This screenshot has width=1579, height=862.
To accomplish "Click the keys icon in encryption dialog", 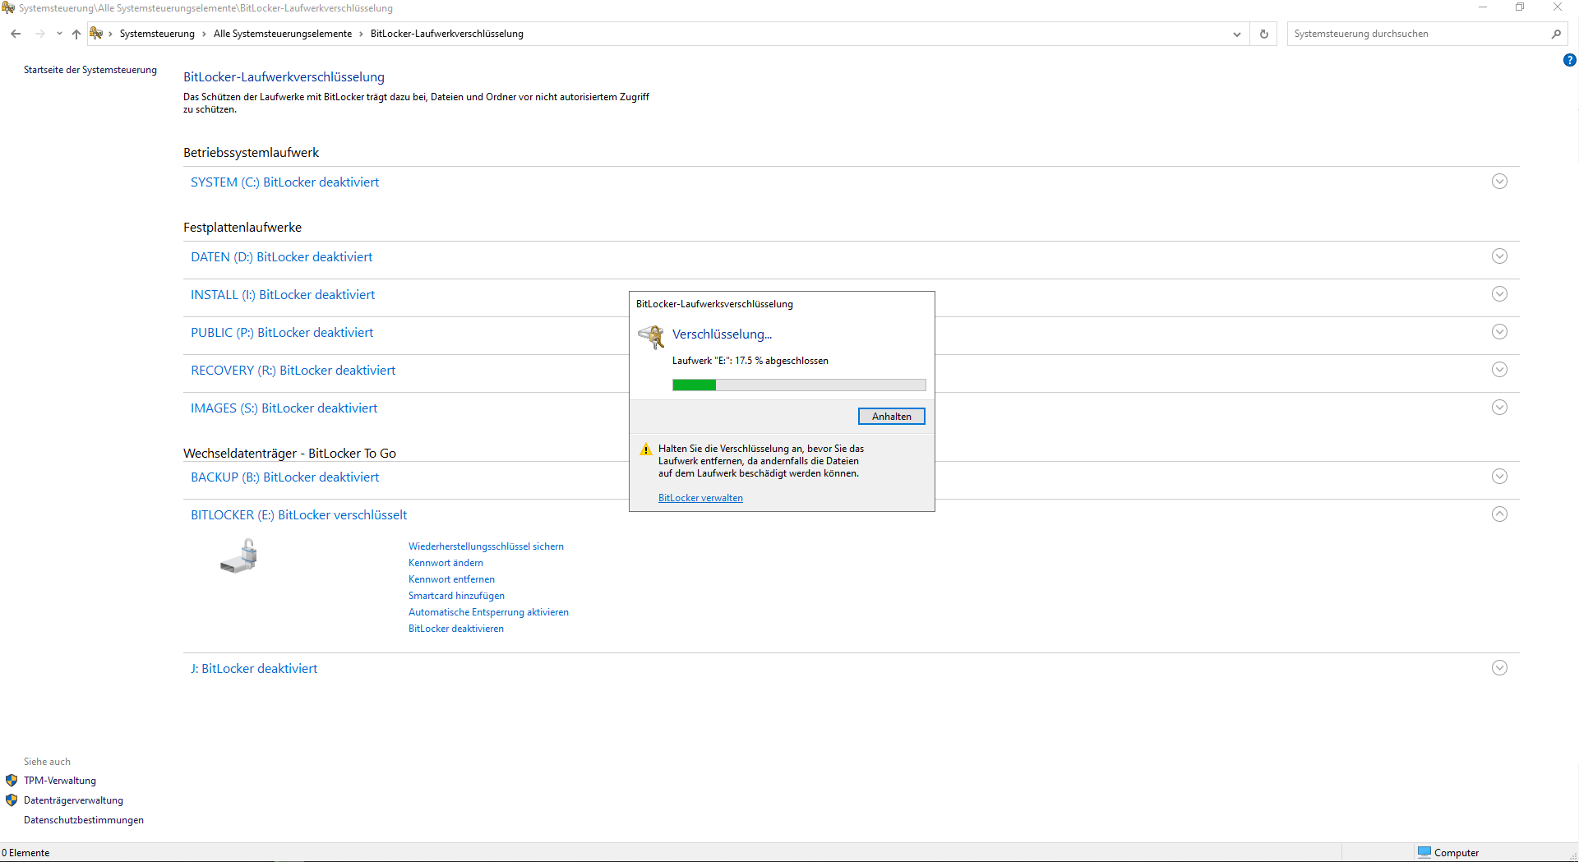I will 652,336.
